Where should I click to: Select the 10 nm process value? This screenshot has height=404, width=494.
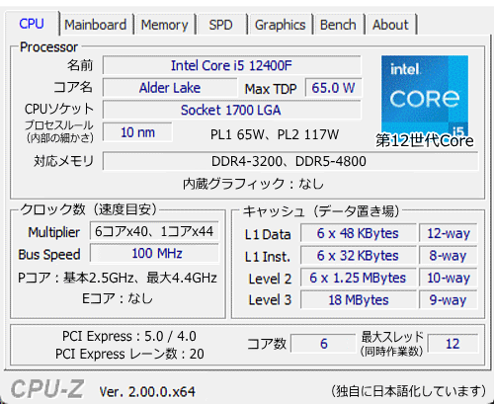pyautogui.click(x=137, y=132)
